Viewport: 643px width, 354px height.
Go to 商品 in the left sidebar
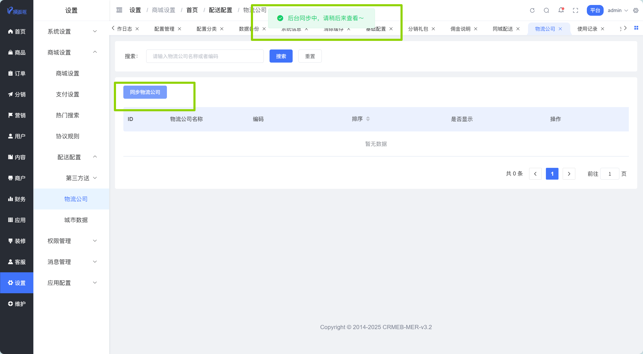(x=17, y=53)
